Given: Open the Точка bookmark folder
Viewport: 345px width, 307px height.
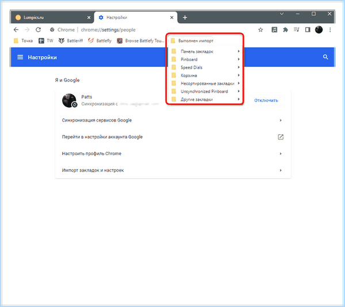Looking at the screenshot, I should [23, 41].
